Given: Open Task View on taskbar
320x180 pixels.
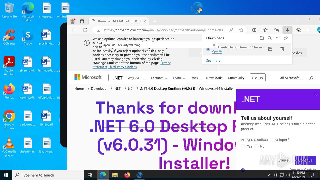Looking at the screenshot, I should tap(90, 175).
